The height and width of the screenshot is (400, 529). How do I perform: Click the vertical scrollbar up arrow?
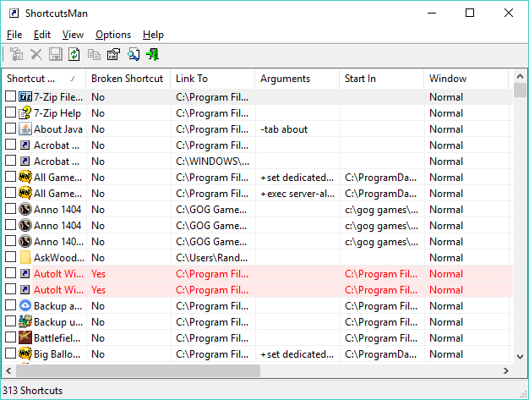pyautogui.click(x=520, y=77)
